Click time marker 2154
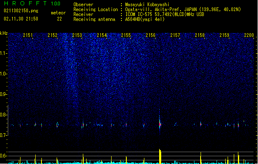The width and height of the screenshot is (258, 164). click(x=102, y=35)
